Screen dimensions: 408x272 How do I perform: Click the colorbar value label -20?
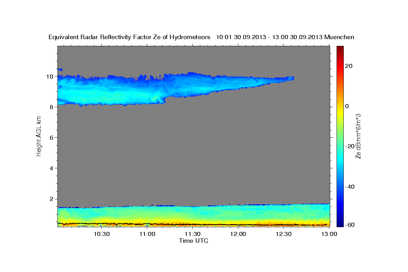pyautogui.click(x=351, y=146)
